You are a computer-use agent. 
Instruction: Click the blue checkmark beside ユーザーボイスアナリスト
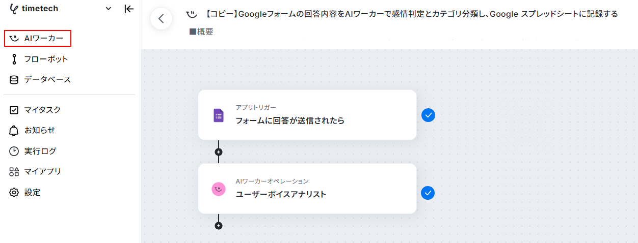click(x=428, y=193)
